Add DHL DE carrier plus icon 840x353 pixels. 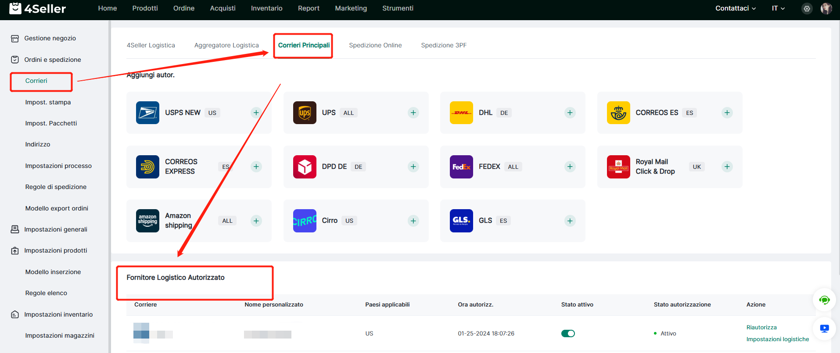click(x=570, y=113)
